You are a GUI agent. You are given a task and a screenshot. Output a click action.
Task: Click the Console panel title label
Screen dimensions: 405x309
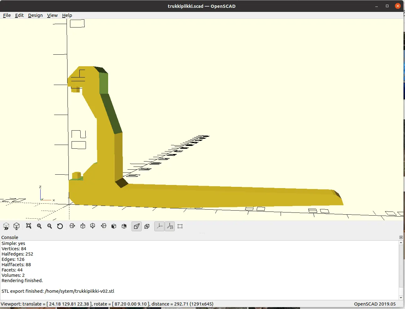click(10, 237)
